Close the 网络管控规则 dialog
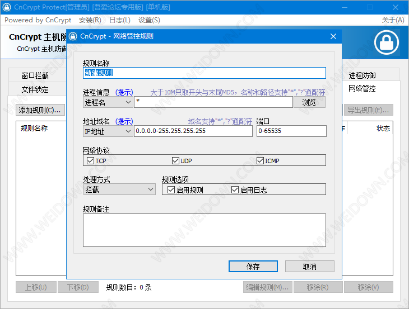The image size is (409, 309). (333, 36)
